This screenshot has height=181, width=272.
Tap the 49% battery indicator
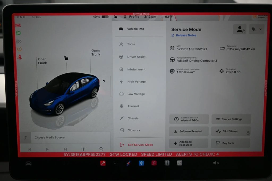click(x=101, y=17)
